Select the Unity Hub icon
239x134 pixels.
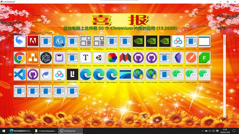[x=99, y=58]
